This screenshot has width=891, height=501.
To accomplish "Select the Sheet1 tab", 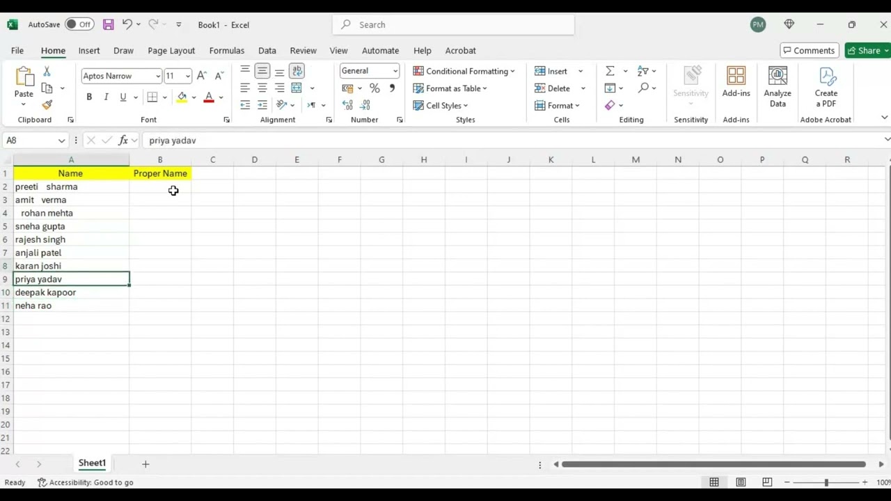I will 92,463.
